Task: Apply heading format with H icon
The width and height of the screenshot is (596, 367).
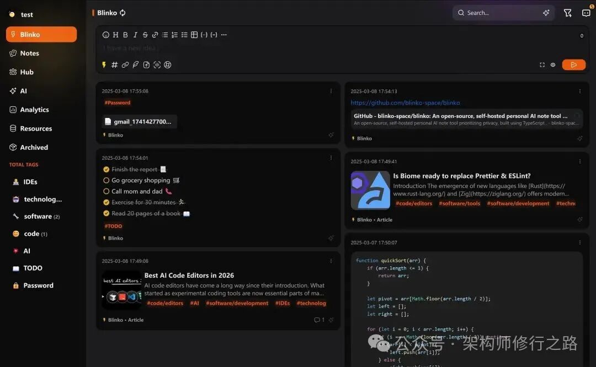Action: [115, 35]
